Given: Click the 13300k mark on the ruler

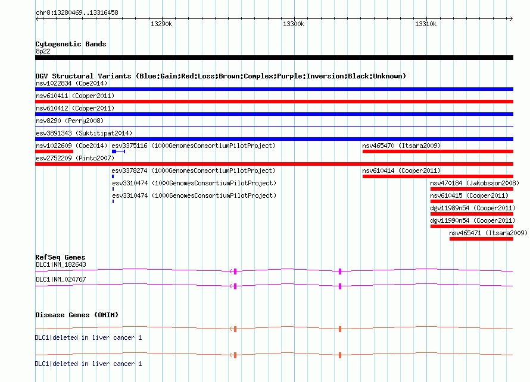Looking at the screenshot, I should (293, 24).
